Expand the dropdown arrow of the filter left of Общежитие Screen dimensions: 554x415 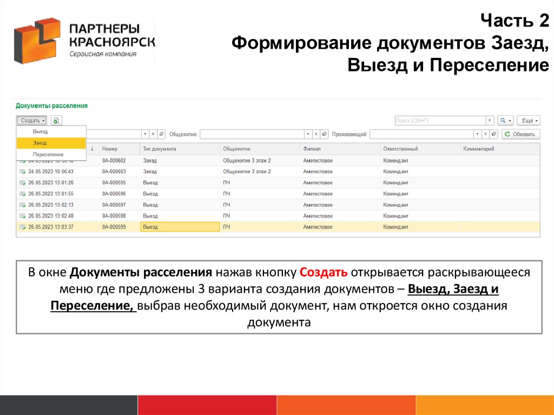point(145,134)
